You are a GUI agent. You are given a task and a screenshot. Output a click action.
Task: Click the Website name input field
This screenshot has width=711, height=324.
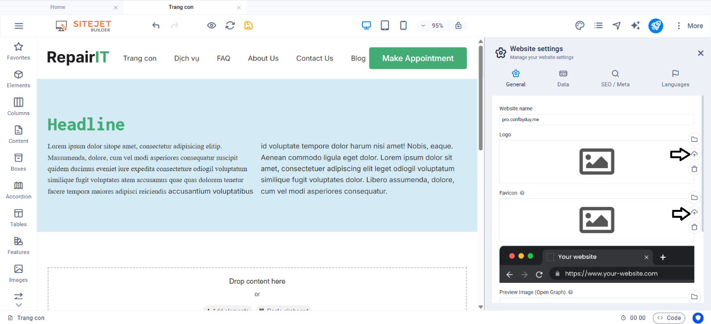pyautogui.click(x=596, y=120)
